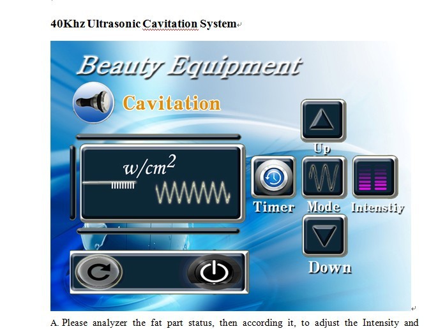Click the word 'Cavitation' in the document heading
This screenshot has width=438, height=329.
point(170,24)
